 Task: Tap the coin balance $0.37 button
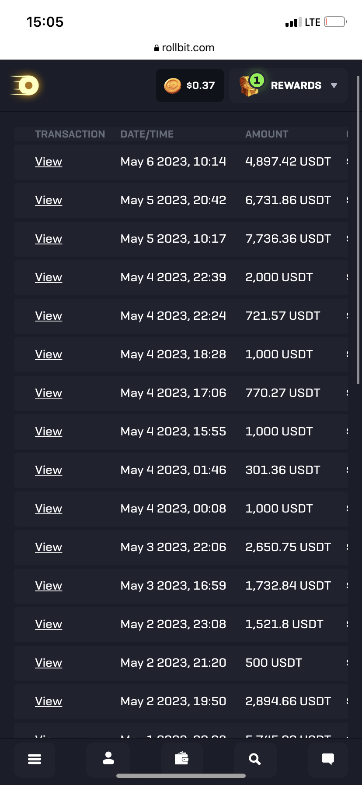coord(190,85)
